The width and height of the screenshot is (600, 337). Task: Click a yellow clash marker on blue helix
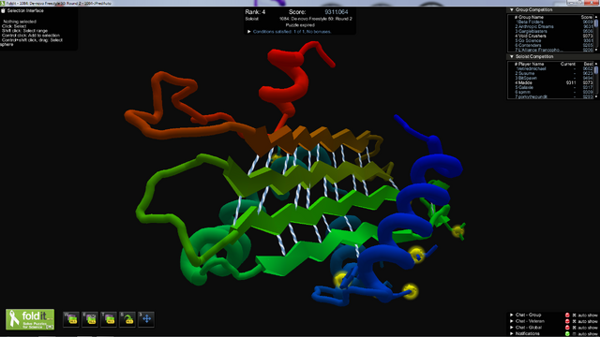(x=416, y=255)
